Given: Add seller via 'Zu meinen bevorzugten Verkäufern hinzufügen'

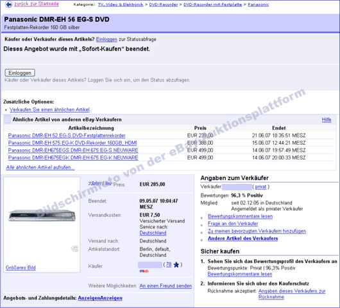Looking at the screenshot, I should pos(257,231).
